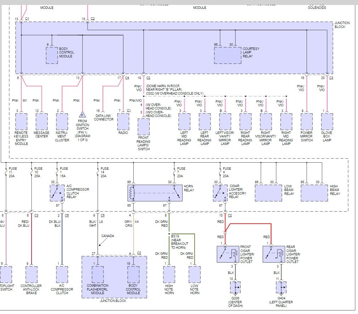Select the 'SOLENOIDS' text at top right

317,7
